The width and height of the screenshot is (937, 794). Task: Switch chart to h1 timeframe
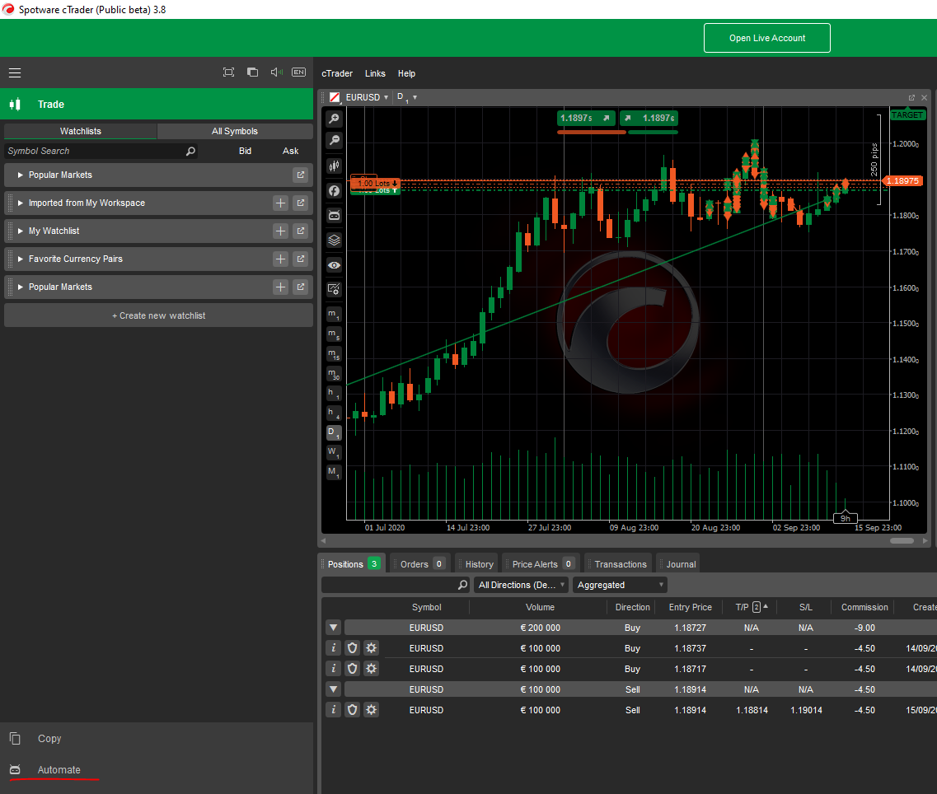pos(334,393)
